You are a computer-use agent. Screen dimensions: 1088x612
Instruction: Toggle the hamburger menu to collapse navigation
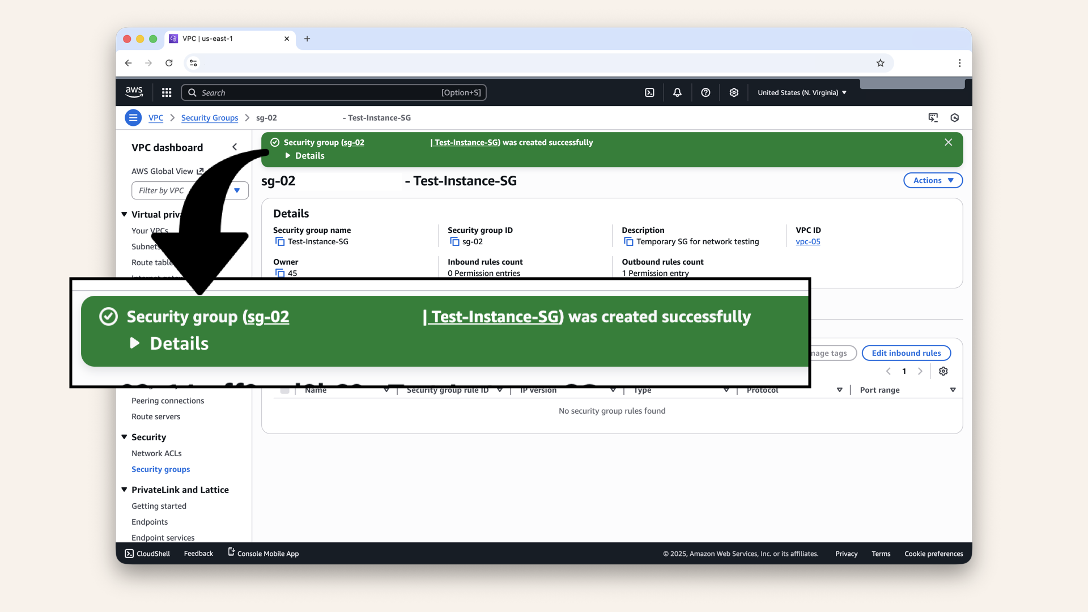(x=133, y=117)
